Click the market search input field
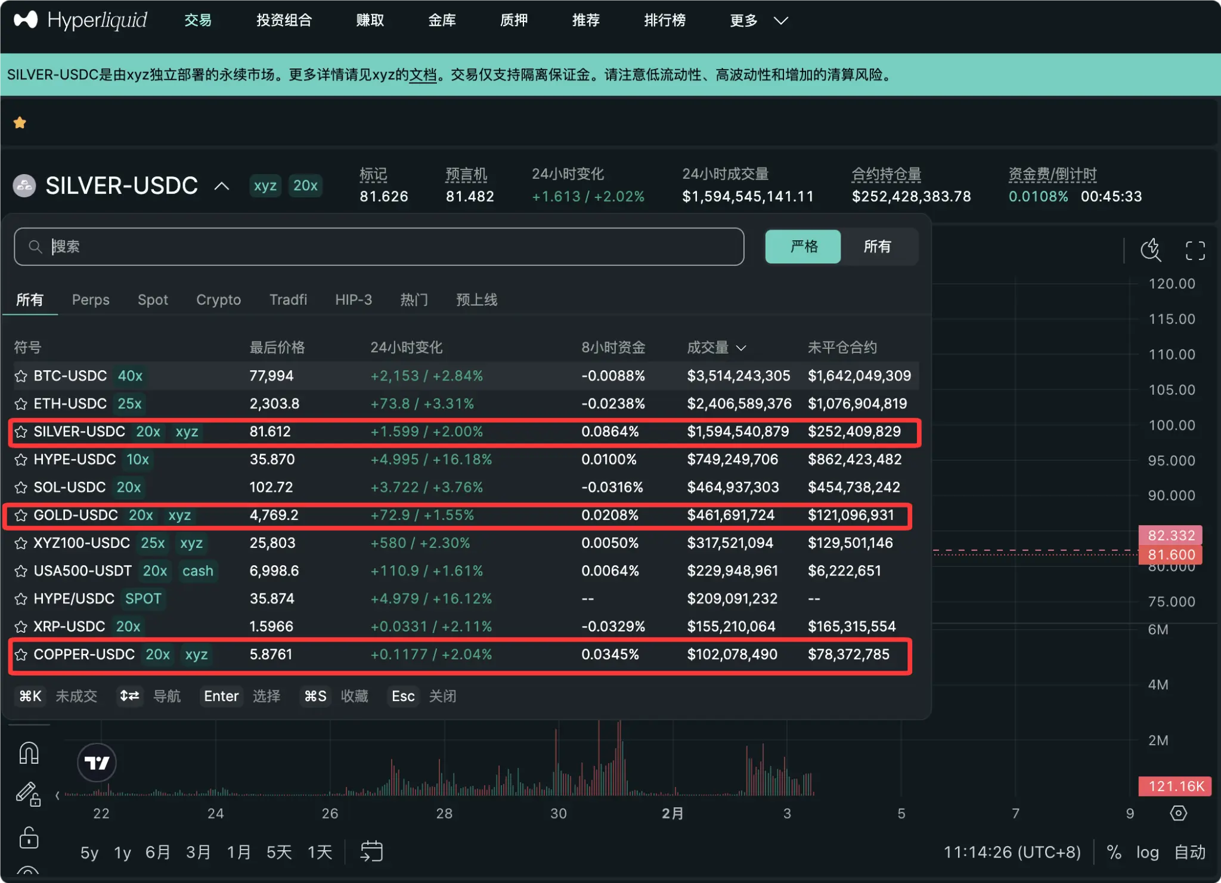The height and width of the screenshot is (883, 1221). pos(379,246)
